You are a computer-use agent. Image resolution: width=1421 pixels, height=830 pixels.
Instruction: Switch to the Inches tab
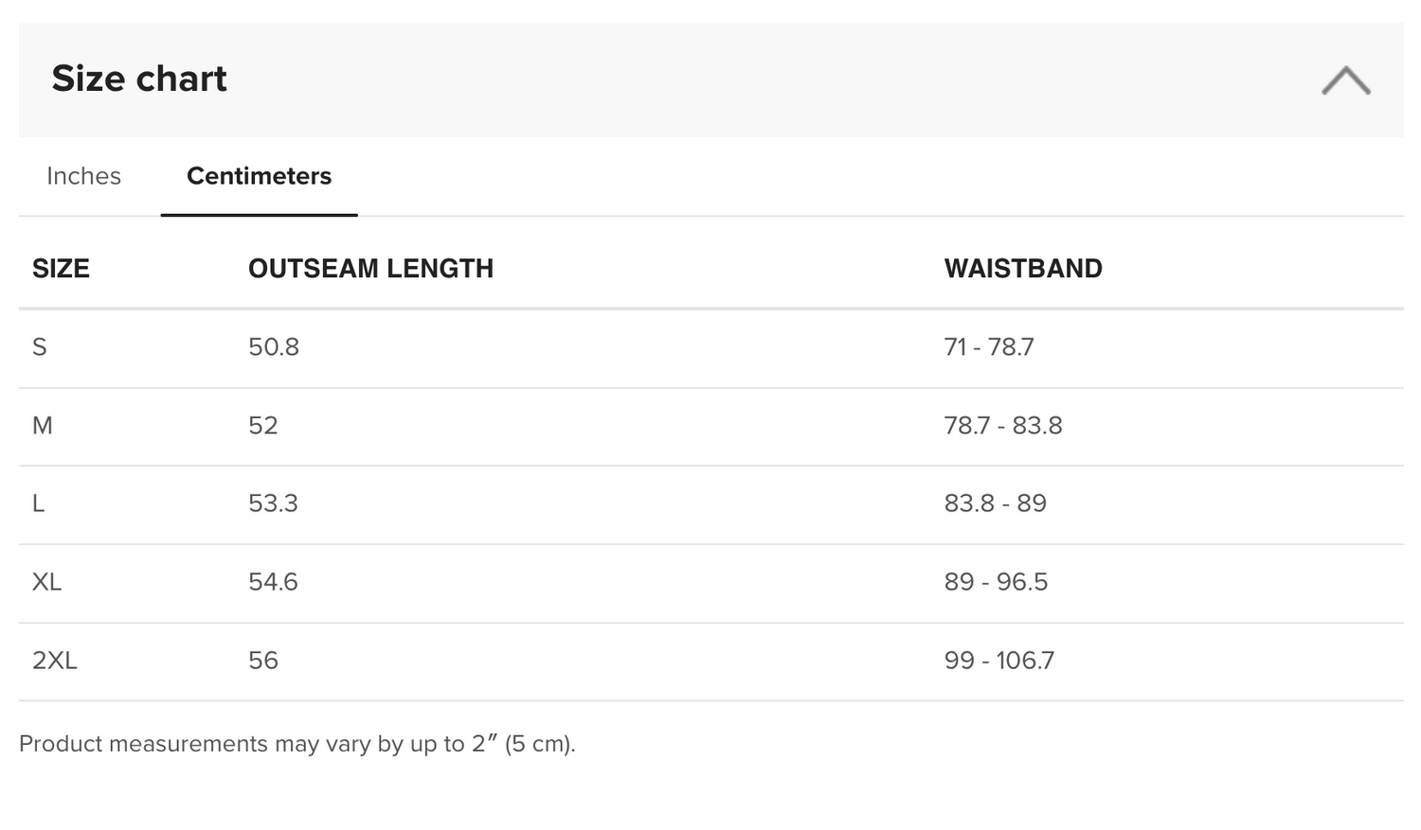click(83, 176)
